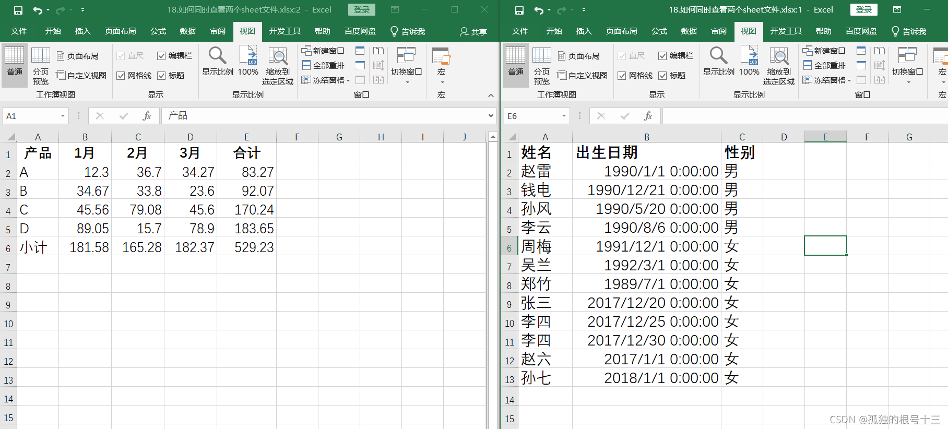This screenshot has width=948, height=429.
Task: Click 缩放到选定区域 in left window
Action: (x=278, y=66)
